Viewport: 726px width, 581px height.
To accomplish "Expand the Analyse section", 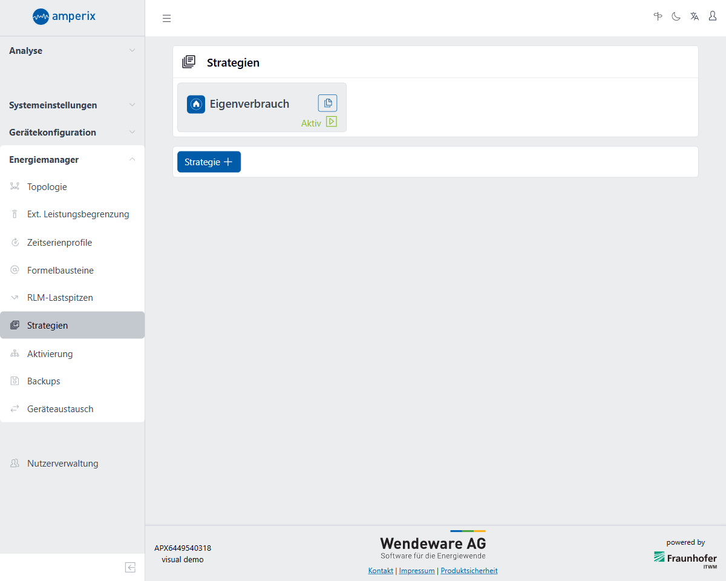I will (x=72, y=51).
